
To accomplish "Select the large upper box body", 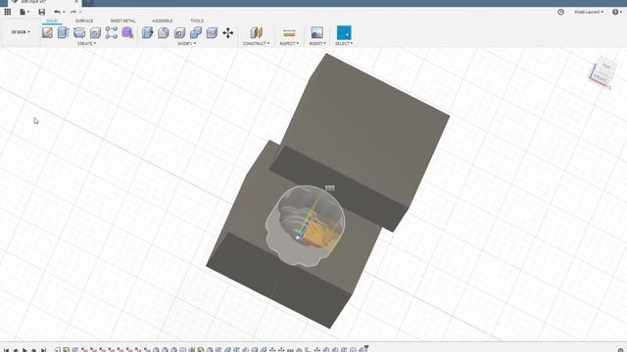I will coord(360,132).
